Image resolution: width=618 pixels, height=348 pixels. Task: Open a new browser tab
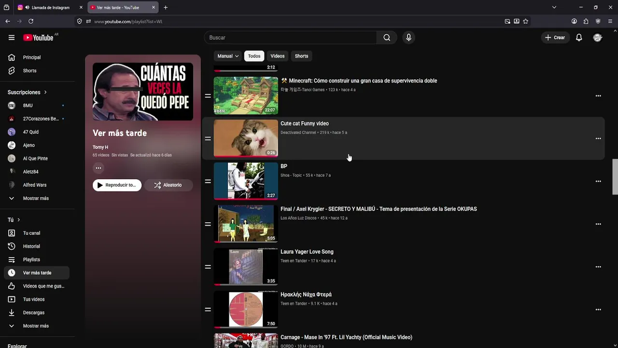pos(166,7)
